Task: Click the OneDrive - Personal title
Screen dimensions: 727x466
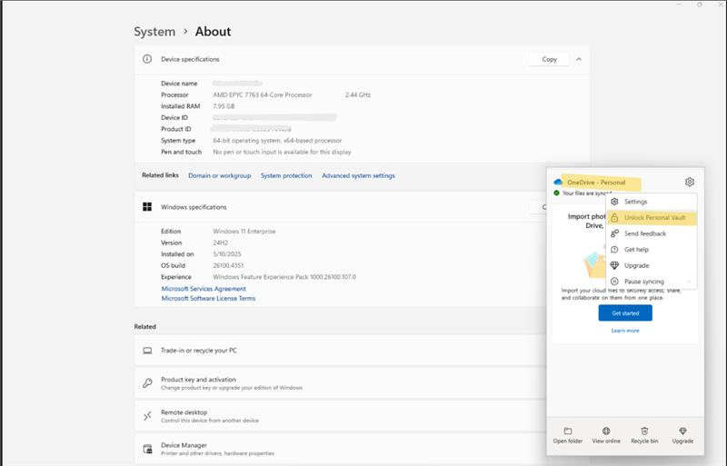Action: (x=596, y=183)
